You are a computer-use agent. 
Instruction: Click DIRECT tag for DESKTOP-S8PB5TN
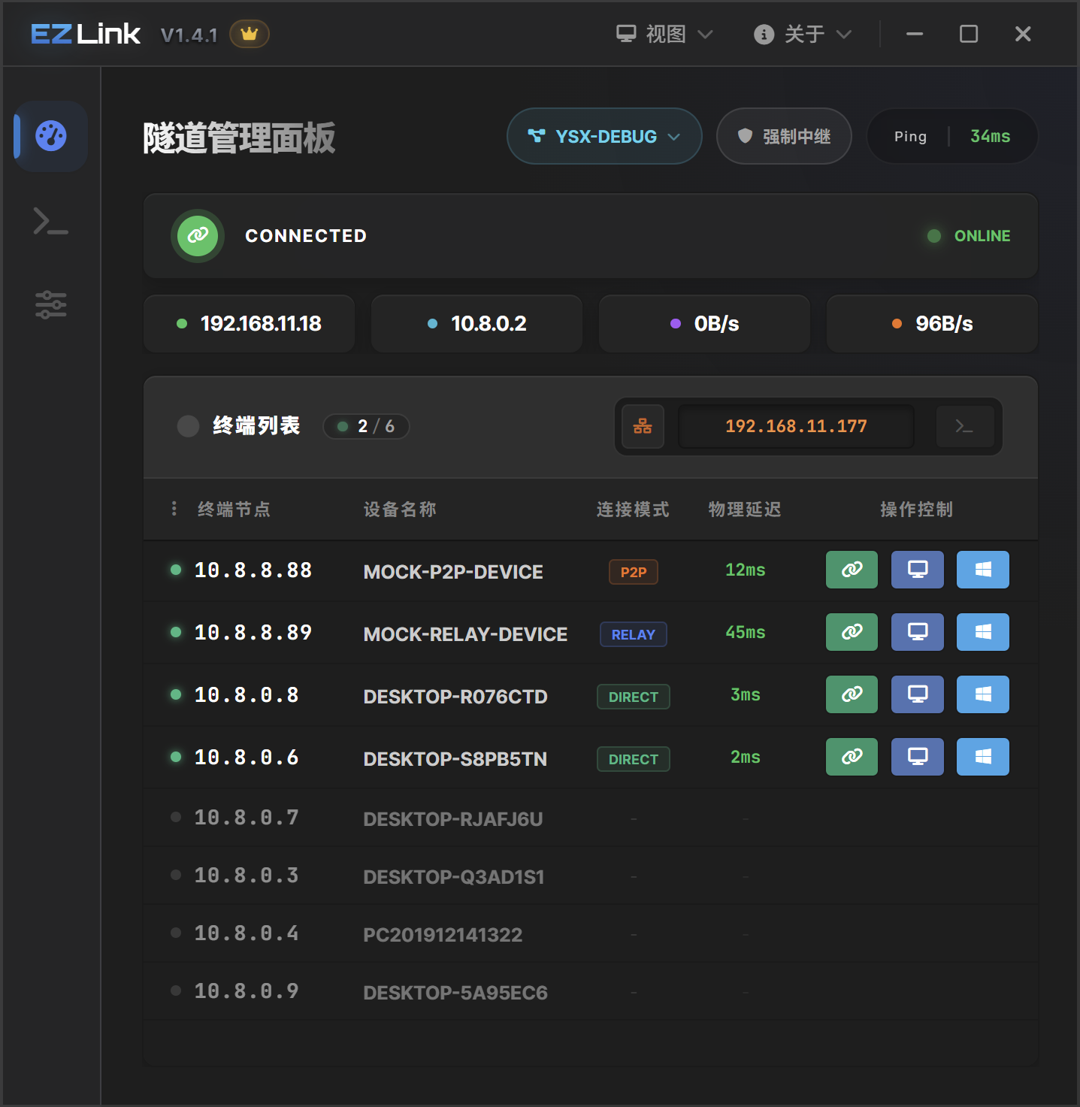click(x=634, y=759)
